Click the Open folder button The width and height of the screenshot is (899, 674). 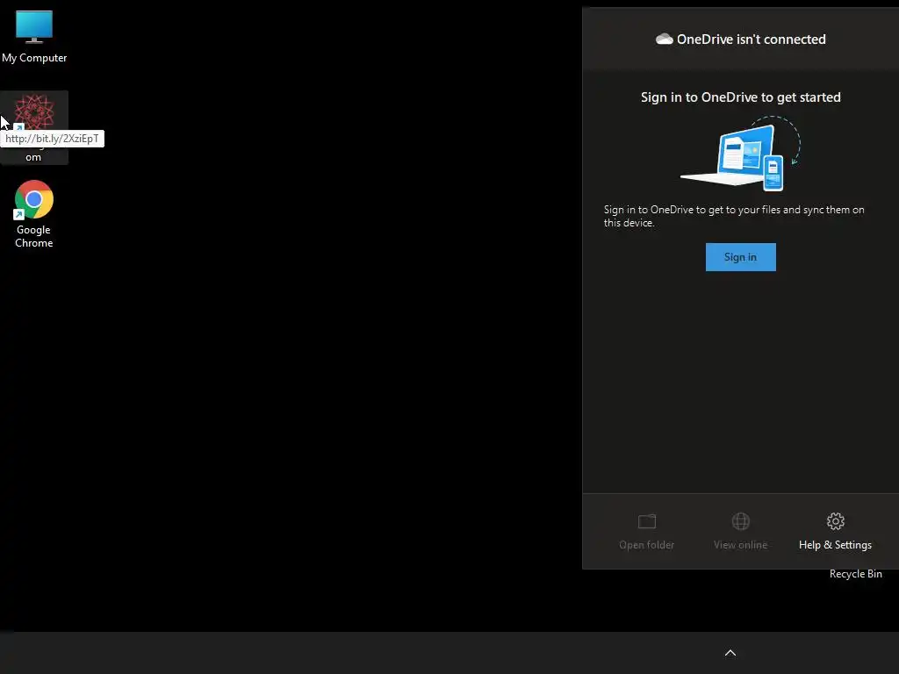(646, 531)
